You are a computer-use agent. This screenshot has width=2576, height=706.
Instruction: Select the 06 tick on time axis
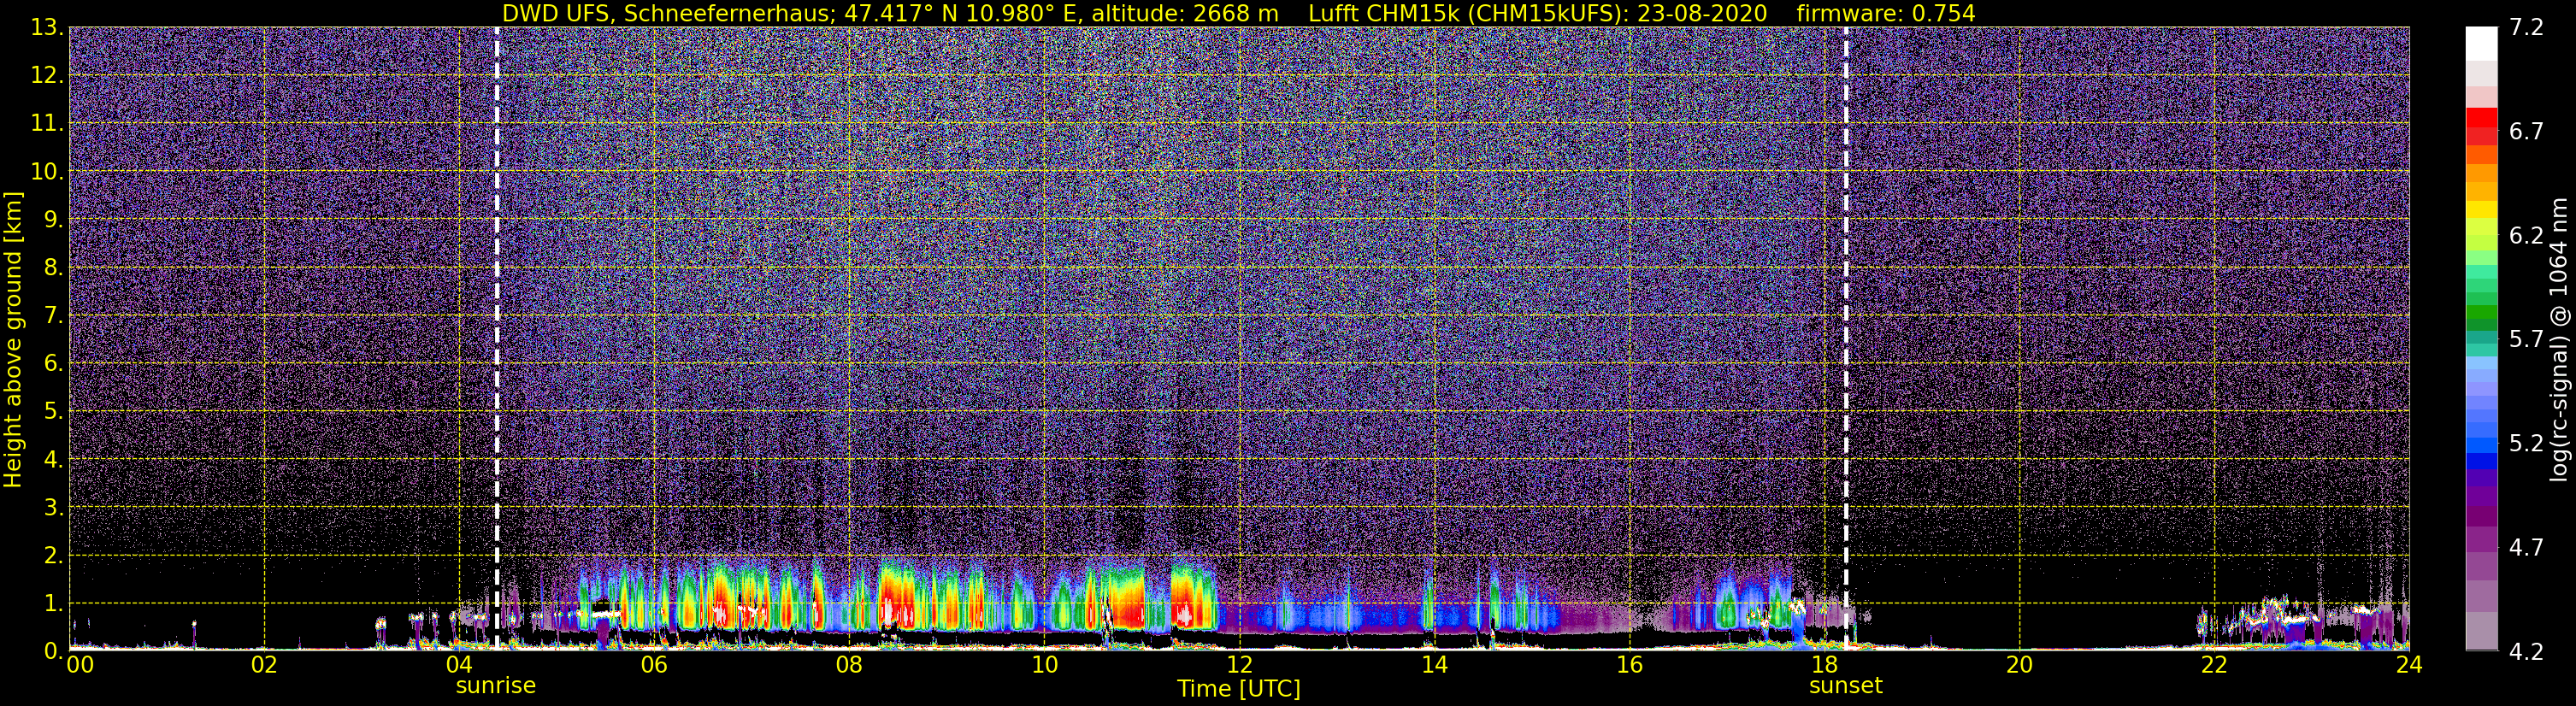(x=654, y=665)
